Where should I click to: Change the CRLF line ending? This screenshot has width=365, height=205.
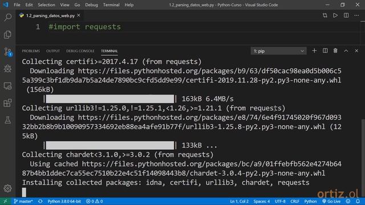click(295, 201)
